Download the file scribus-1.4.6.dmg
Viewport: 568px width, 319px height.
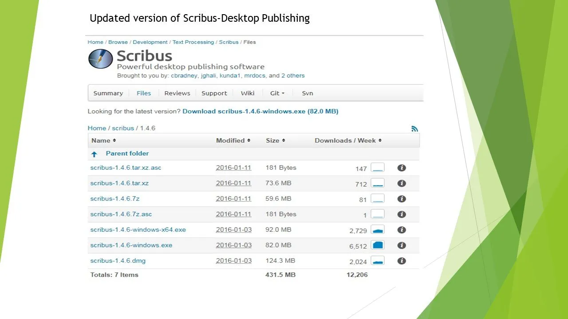click(118, 261)
